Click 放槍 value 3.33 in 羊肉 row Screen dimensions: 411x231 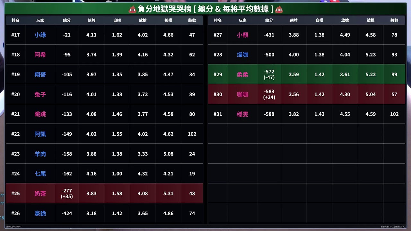143,154
